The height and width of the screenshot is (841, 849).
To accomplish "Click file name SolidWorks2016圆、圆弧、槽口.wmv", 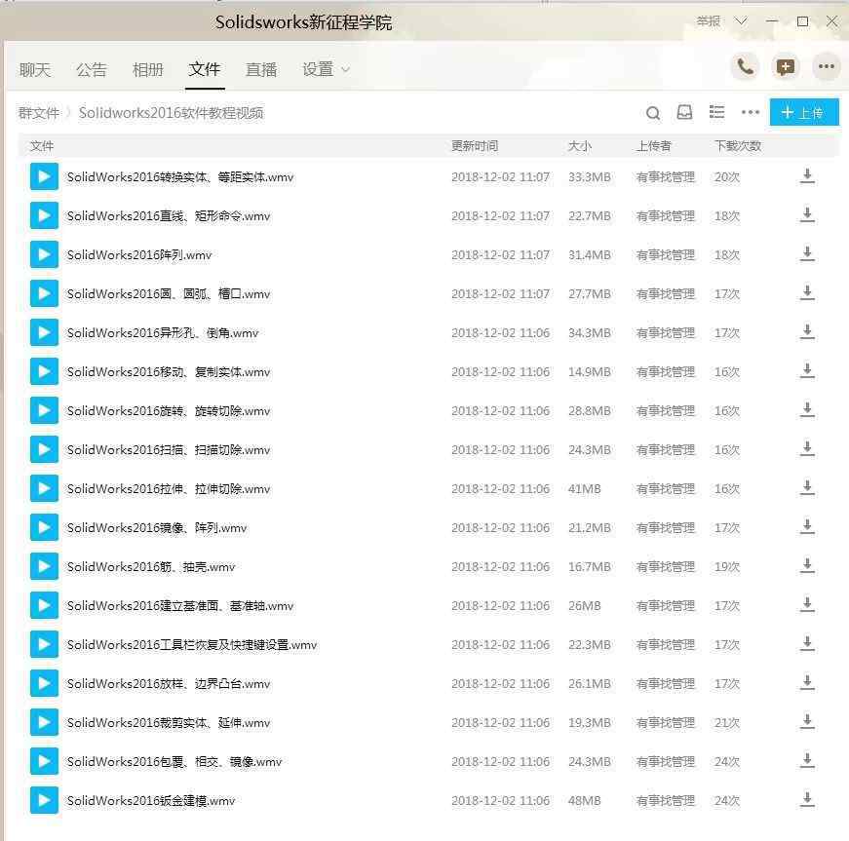I will coord(169,294).
